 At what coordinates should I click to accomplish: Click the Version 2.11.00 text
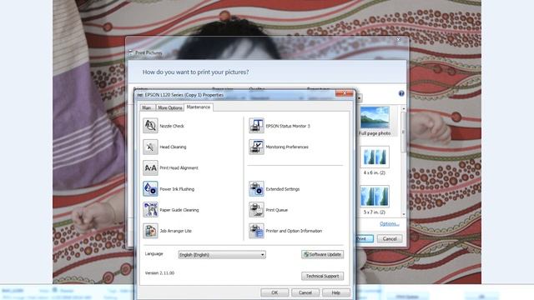tap(159, 272)
